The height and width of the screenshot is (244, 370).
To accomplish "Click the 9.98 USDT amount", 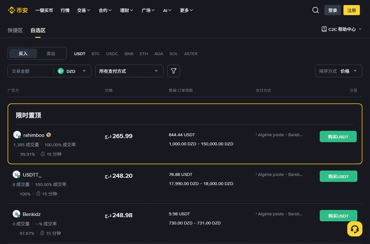I will click(x=179, y=214).
